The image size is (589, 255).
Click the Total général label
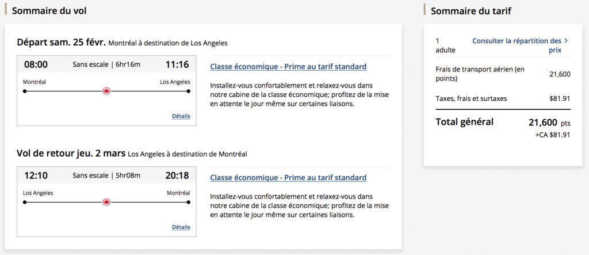point(465,122)
